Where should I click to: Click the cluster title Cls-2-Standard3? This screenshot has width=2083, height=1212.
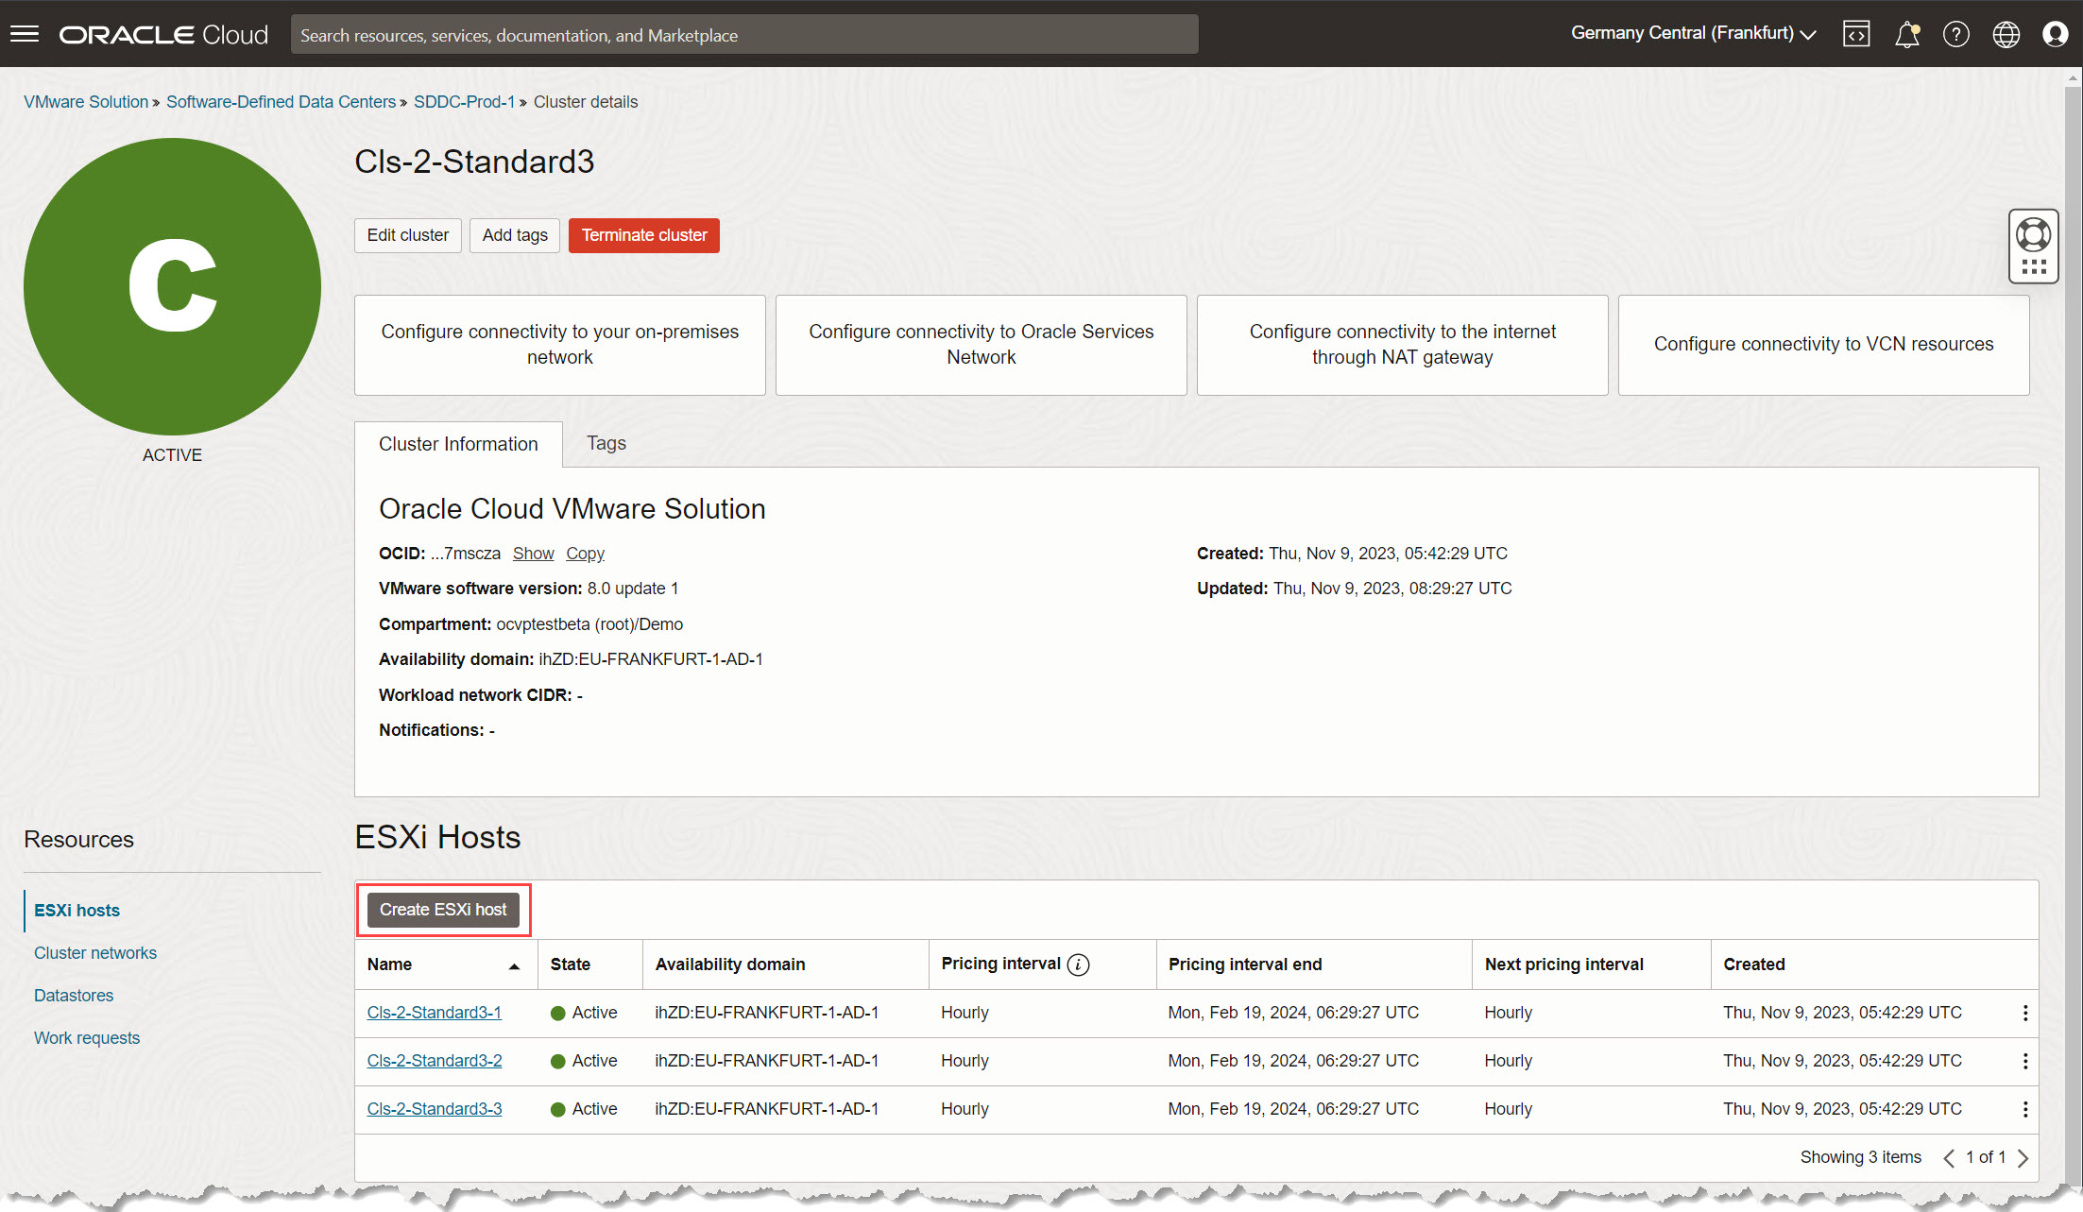tap(474, 162)
